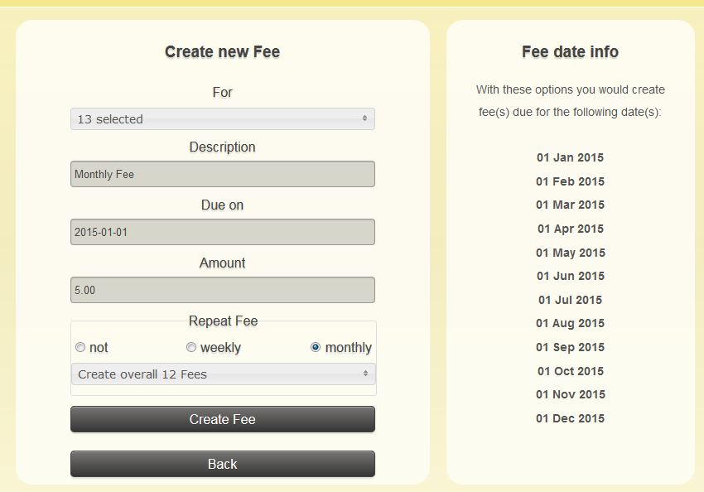Select the 'monthly' repeat radio button
The height and width of the screenshot is (492, 704).
316,347
